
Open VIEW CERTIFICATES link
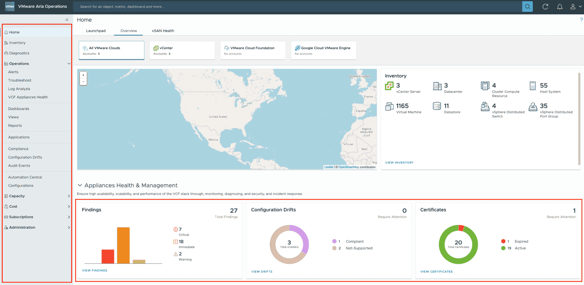(436, 271)
